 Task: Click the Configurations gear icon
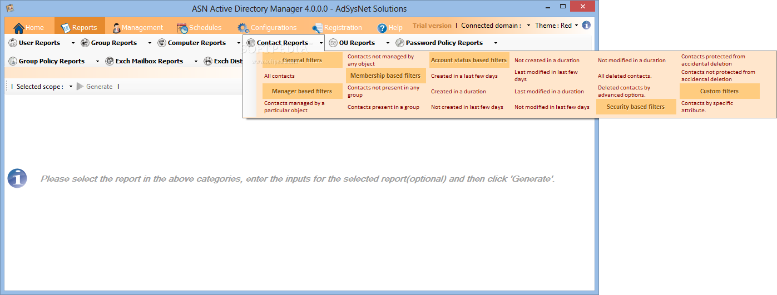[243, 28]
